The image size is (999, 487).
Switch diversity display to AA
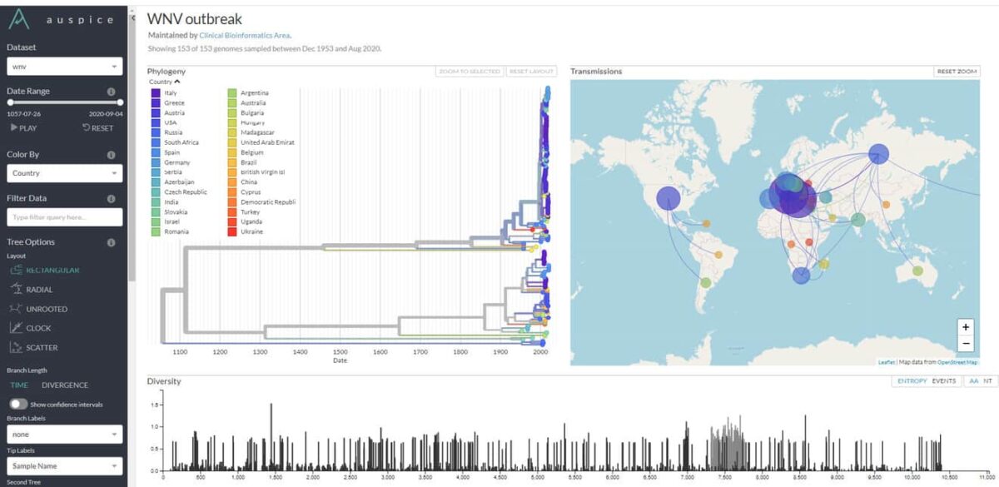coord(972,380)
